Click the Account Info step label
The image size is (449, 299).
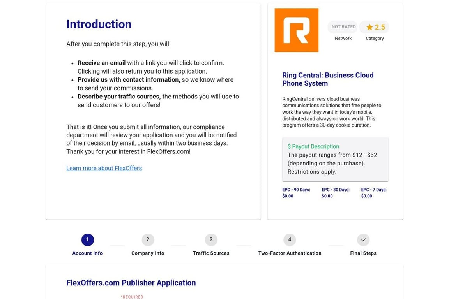(87, 253)
